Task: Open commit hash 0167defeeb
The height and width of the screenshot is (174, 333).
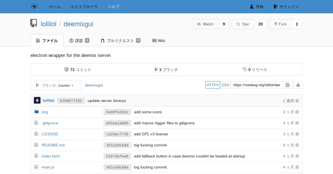Action: pos(117,156)
